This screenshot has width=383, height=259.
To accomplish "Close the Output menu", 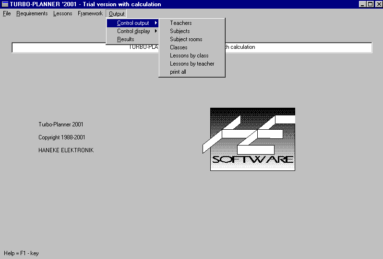I will [x=116, y=14].
